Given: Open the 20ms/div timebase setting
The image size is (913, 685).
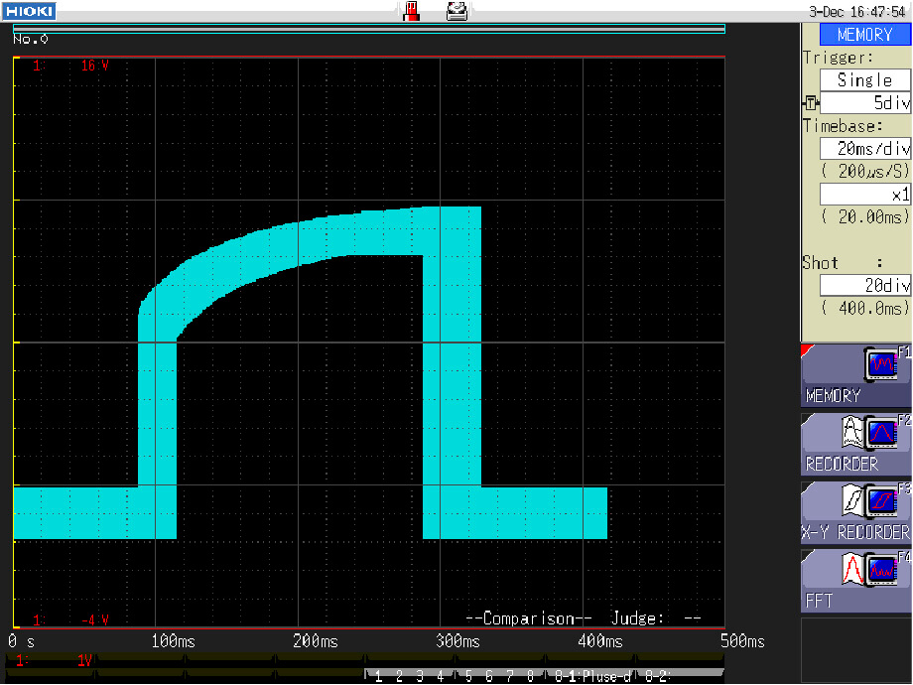Looking at the screenshot, I should click(x=864, y=148).
